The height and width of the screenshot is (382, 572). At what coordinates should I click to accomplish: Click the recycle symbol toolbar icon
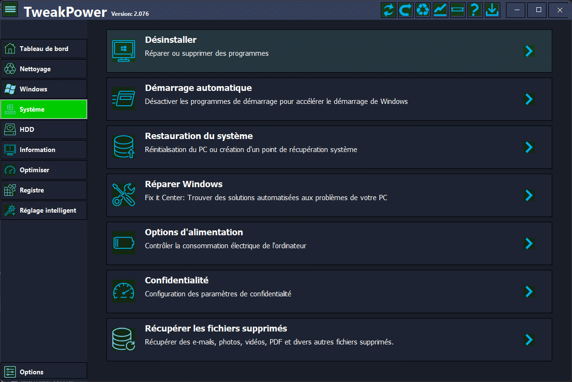(x=423, y=10)
